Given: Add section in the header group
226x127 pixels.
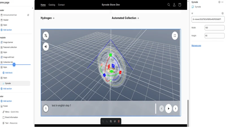Looking at the screenshot, I should (x=8, y=30).
